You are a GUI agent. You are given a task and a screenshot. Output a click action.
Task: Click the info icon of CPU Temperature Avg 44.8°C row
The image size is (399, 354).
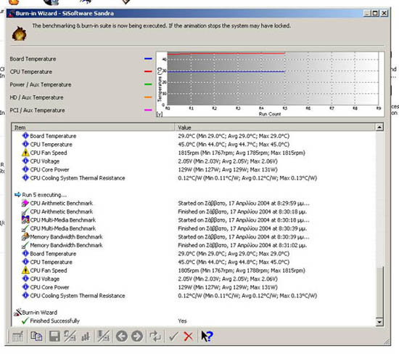coord(25,262)
